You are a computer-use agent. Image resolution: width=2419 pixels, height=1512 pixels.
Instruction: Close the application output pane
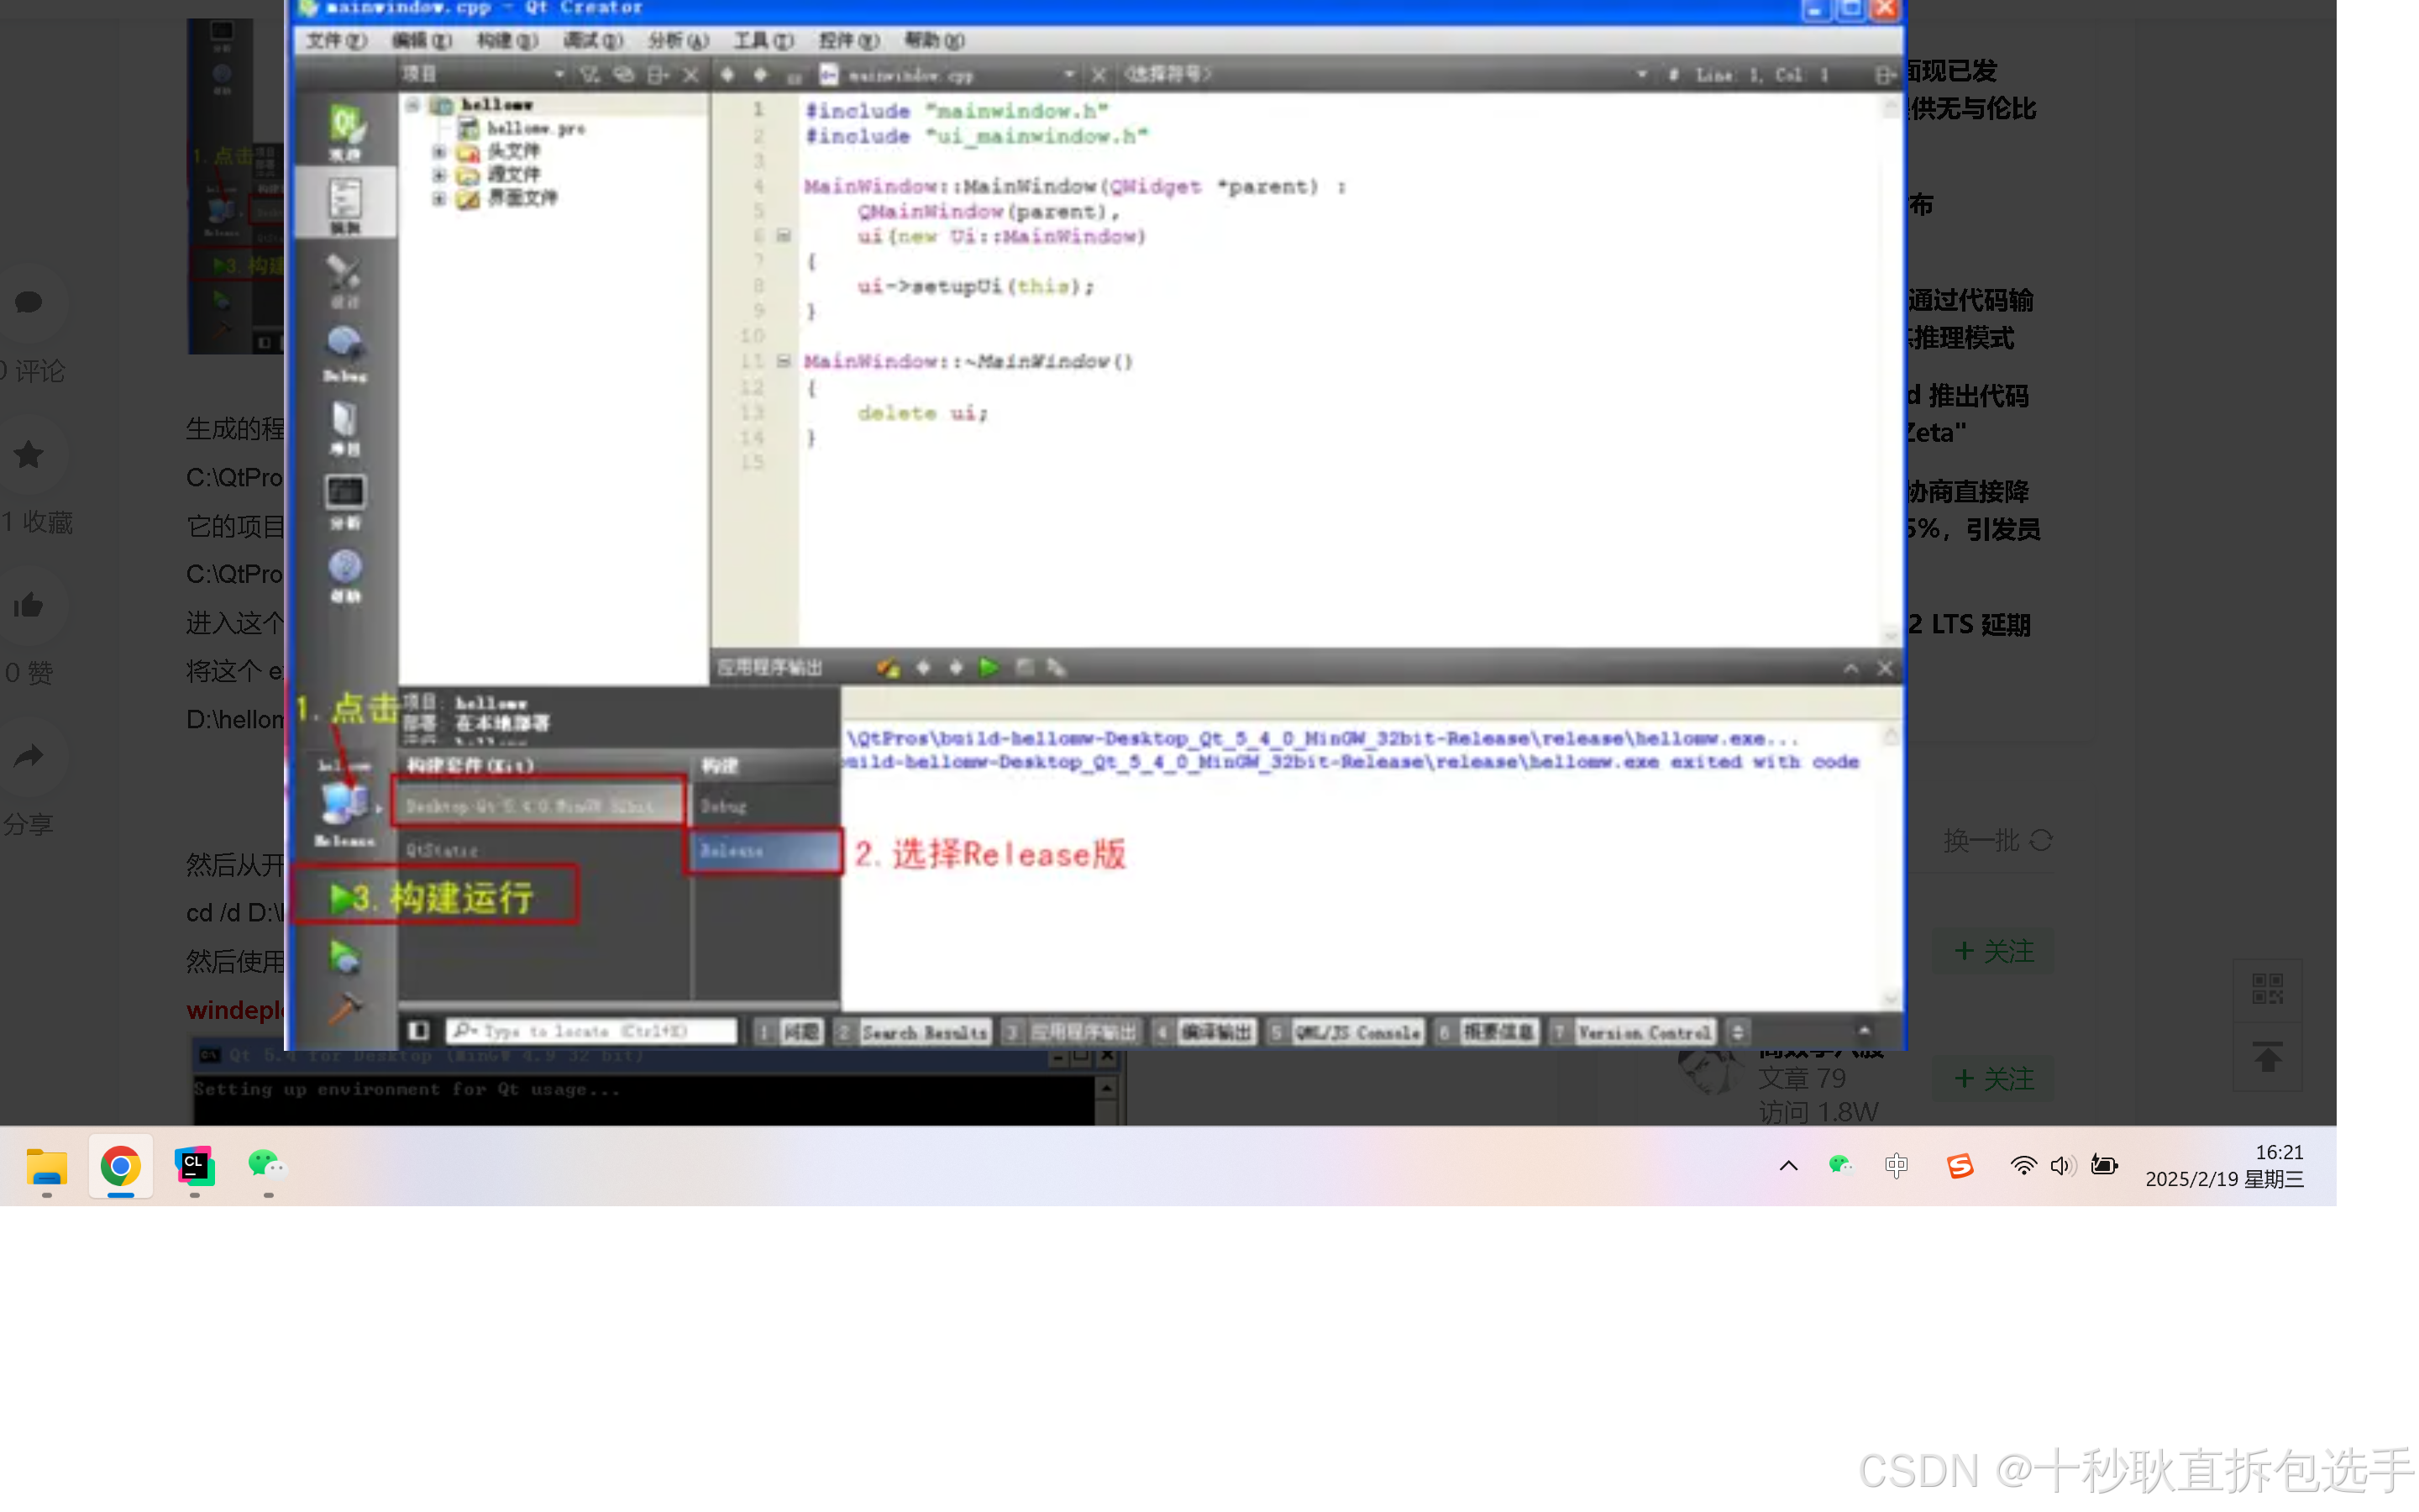[1885, 668]
